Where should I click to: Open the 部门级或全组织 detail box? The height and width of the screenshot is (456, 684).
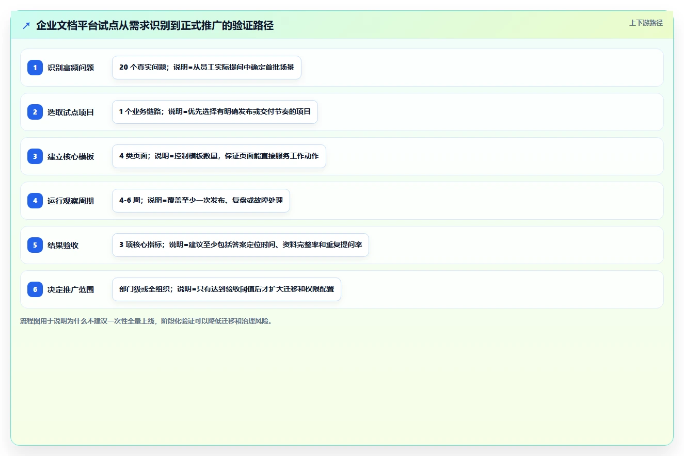(x=227, y=289)
